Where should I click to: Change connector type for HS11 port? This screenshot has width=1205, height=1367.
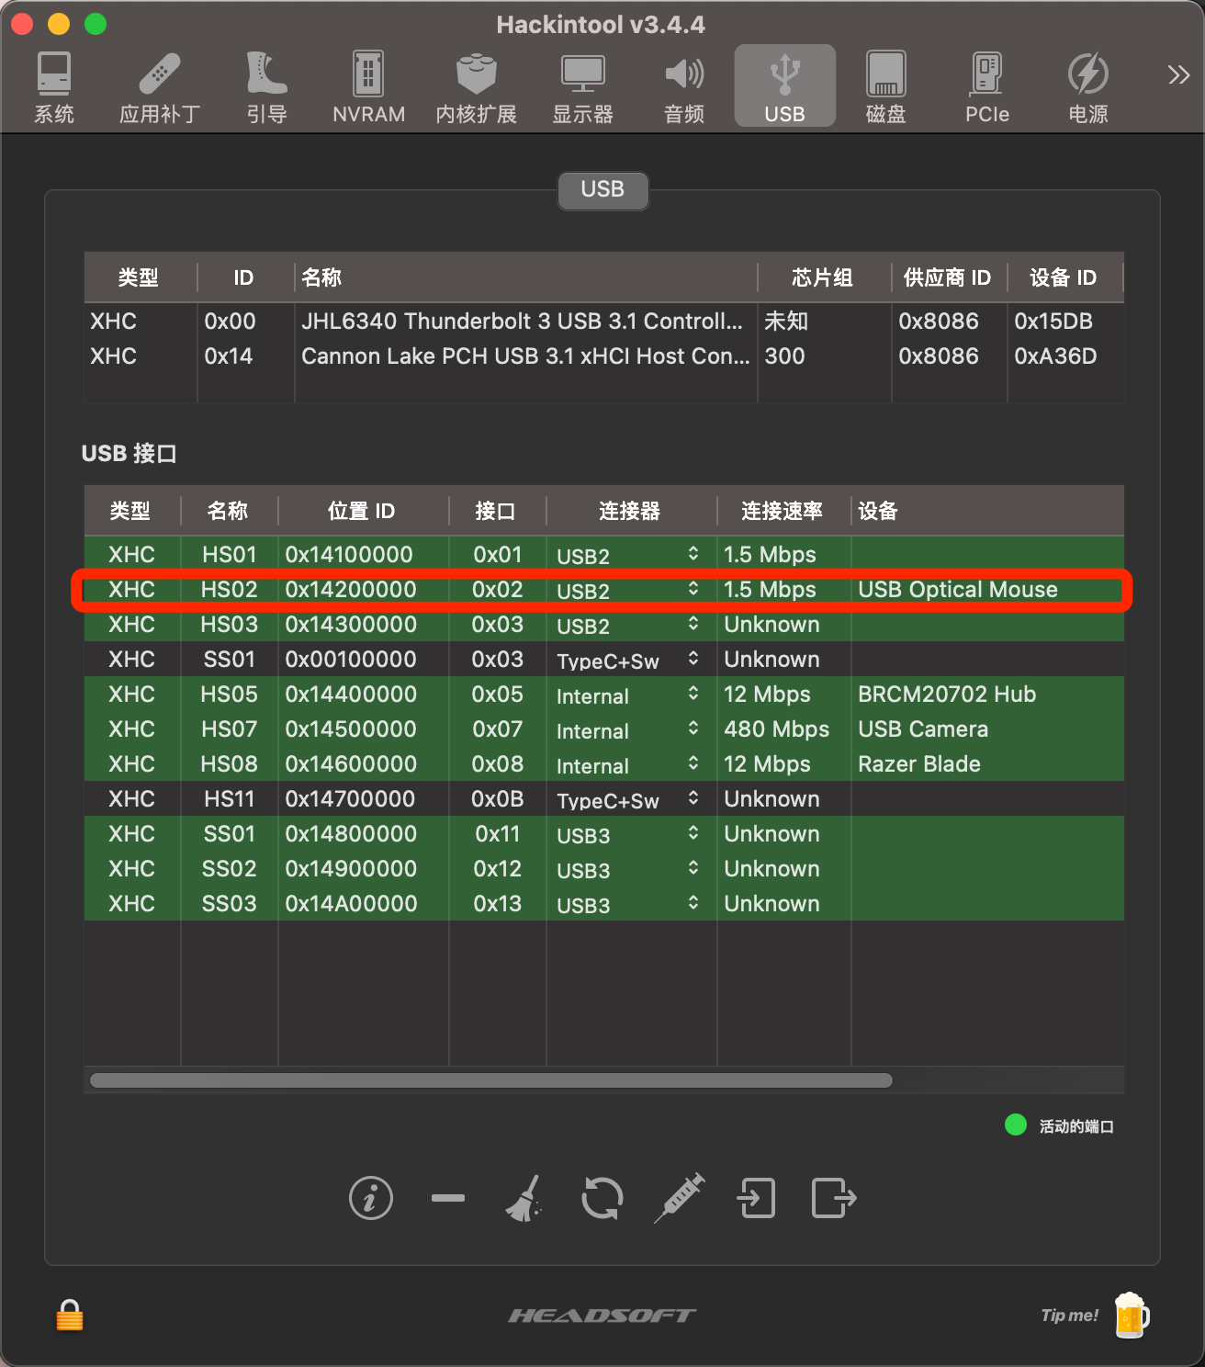(630, 799)
